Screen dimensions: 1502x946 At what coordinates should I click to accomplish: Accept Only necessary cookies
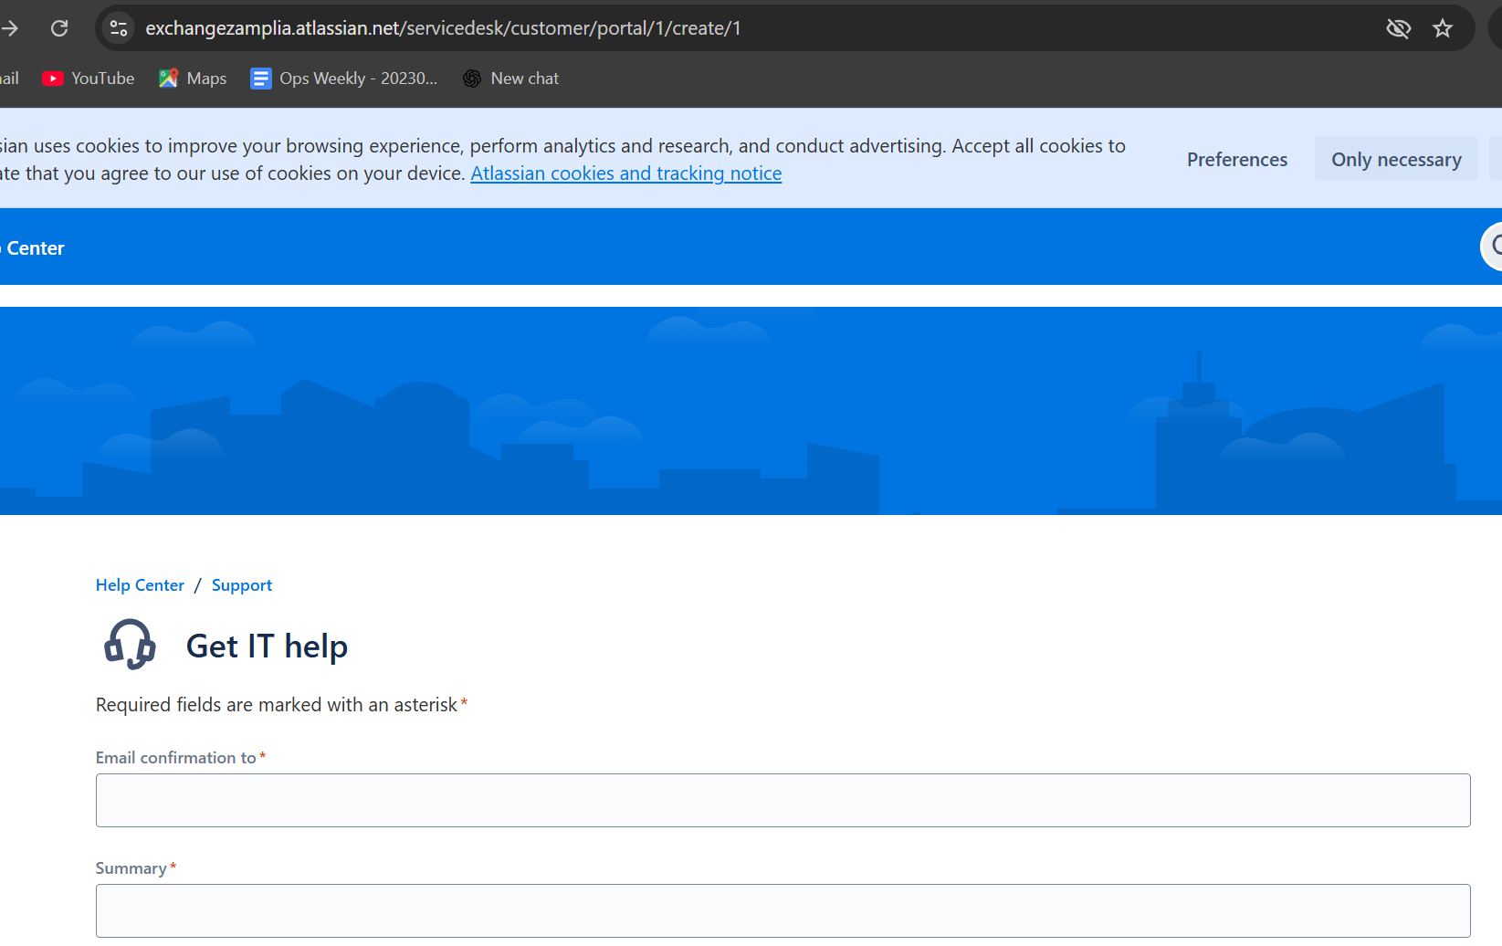(x=1395, y=160)
